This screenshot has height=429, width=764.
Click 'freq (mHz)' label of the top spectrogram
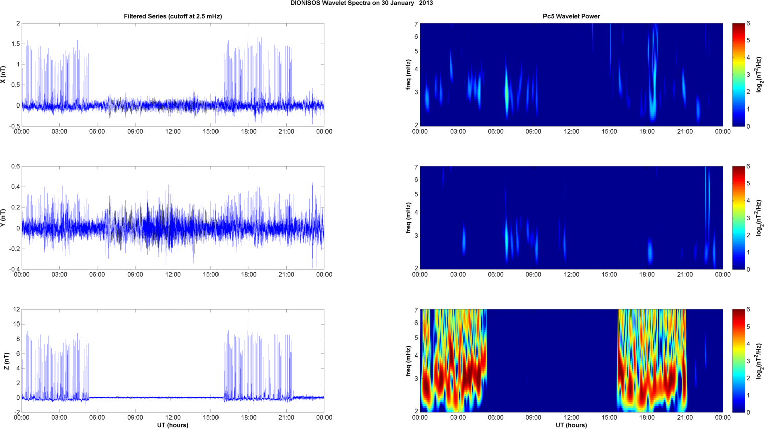click(x=408, y=75)
